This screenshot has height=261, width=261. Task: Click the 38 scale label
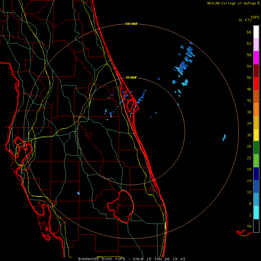point(249,112)
